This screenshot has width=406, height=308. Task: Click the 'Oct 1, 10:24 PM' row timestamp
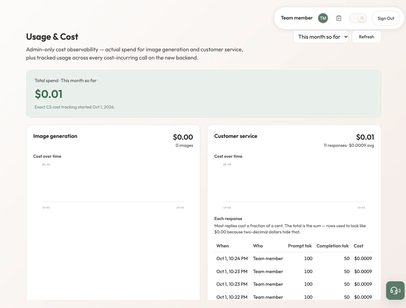pyautogui.click(x=232, y=258)
